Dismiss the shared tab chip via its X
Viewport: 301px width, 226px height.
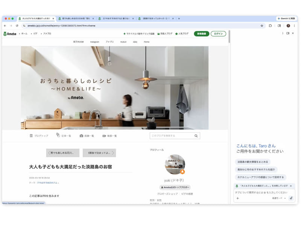[290, 186]
